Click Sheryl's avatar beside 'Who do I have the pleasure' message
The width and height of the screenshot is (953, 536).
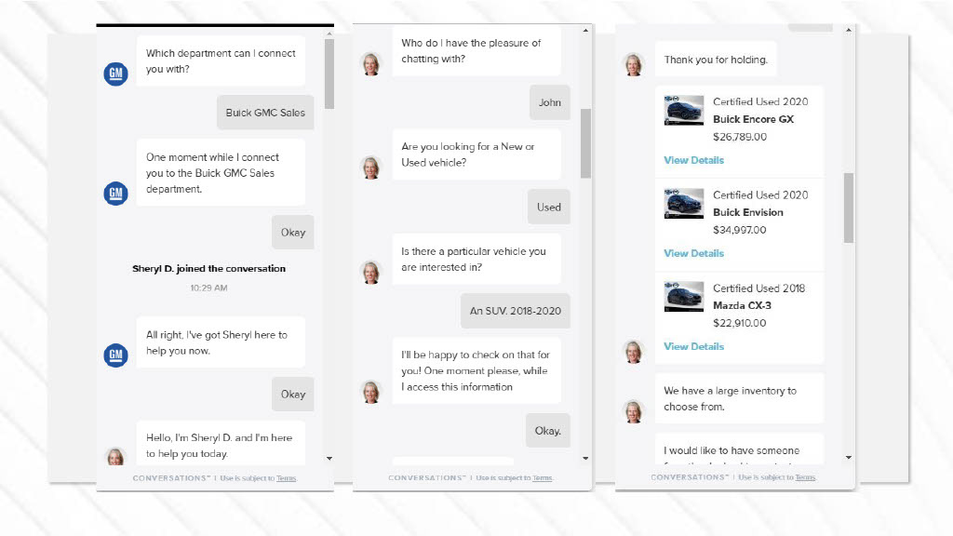pos(371,64)
